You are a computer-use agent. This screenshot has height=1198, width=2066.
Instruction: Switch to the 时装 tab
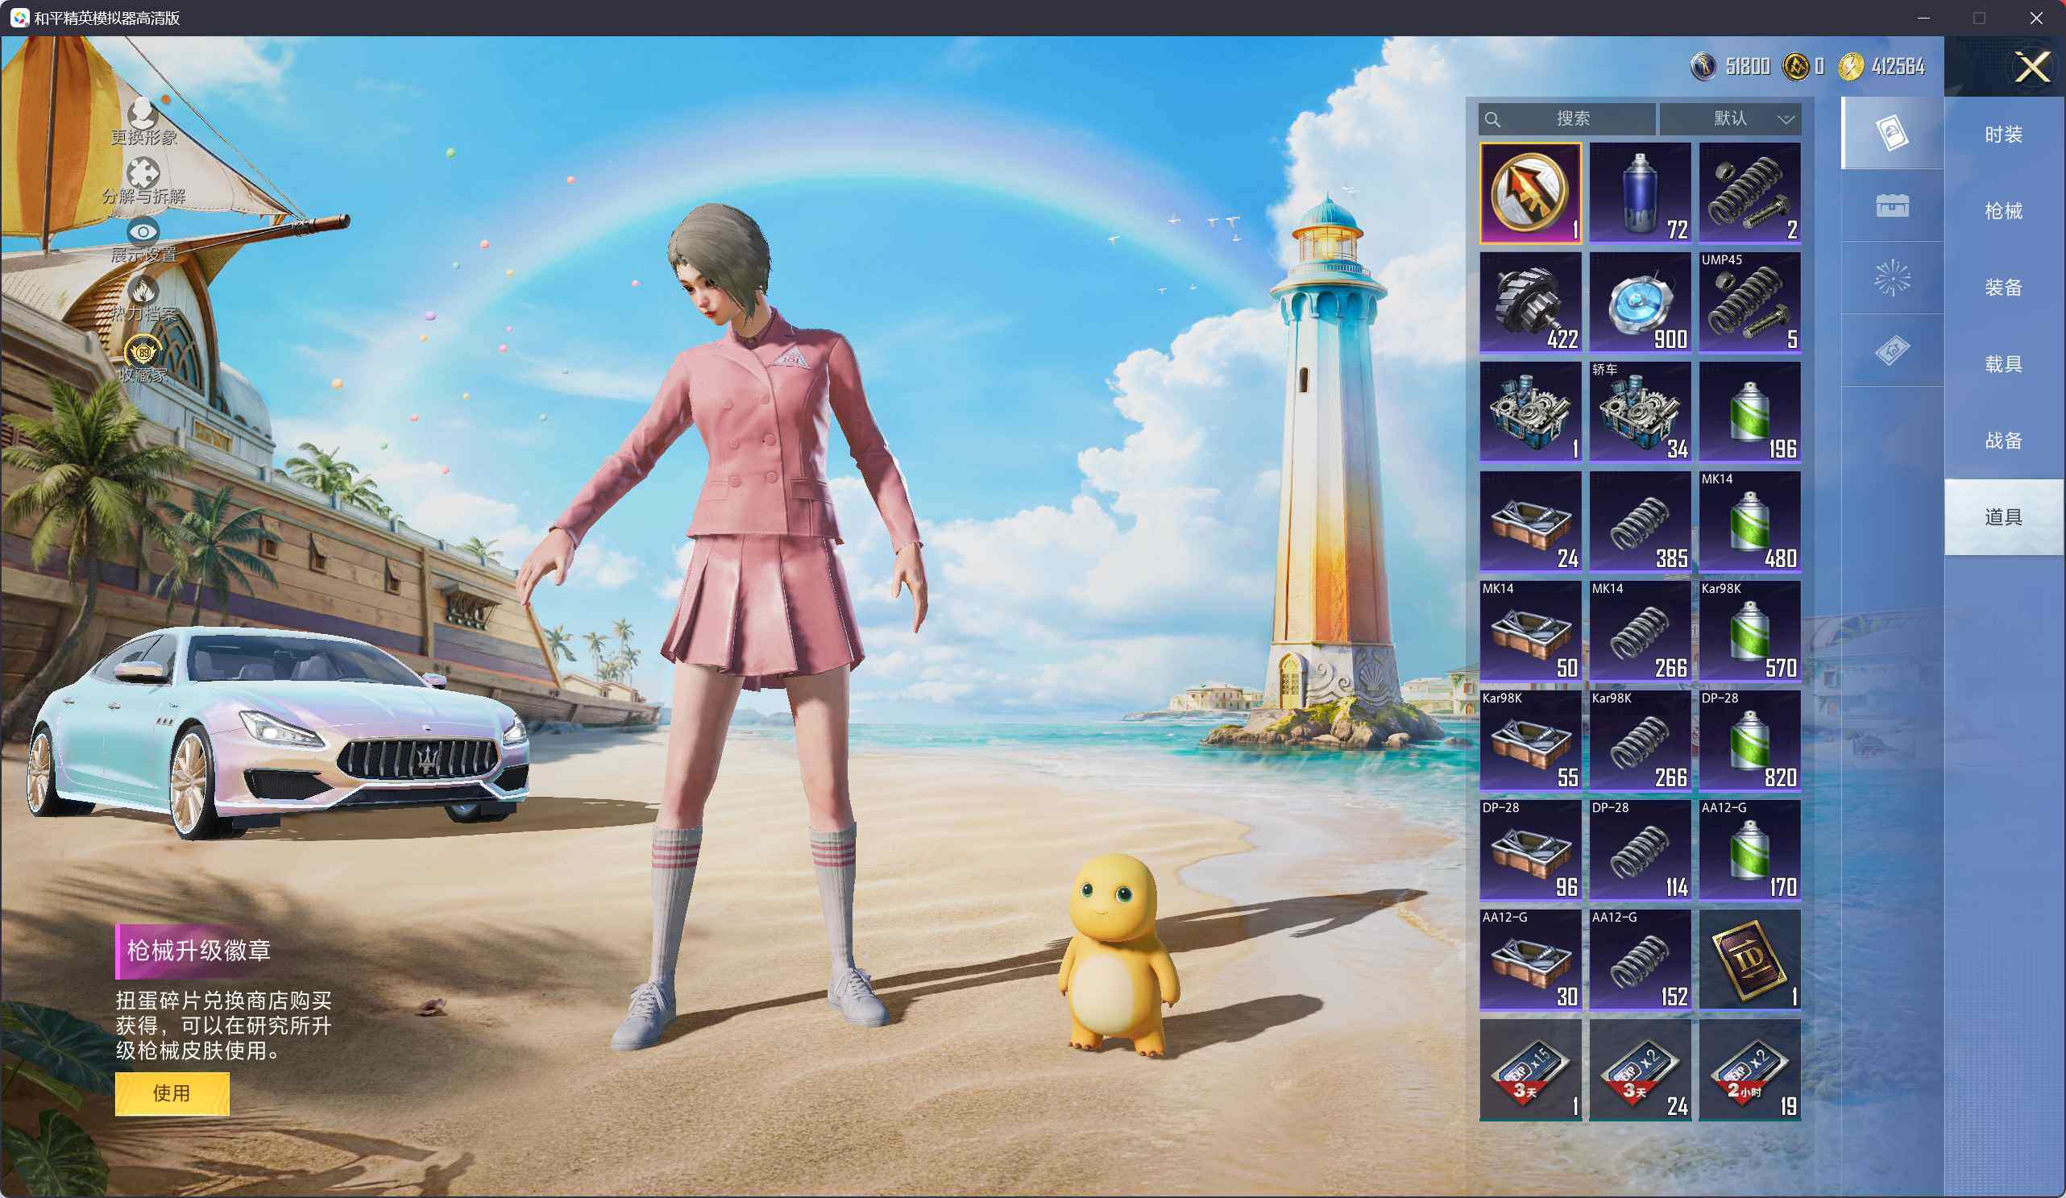coord(2004,135)
